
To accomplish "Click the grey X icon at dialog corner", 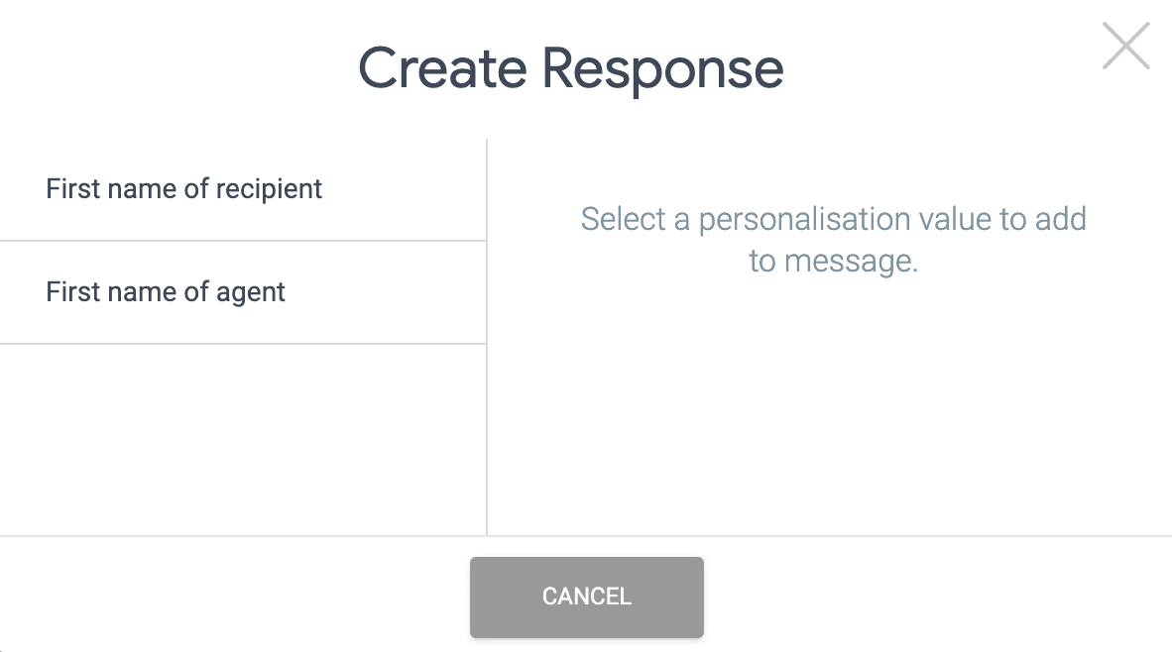I will pos(1125,46).
